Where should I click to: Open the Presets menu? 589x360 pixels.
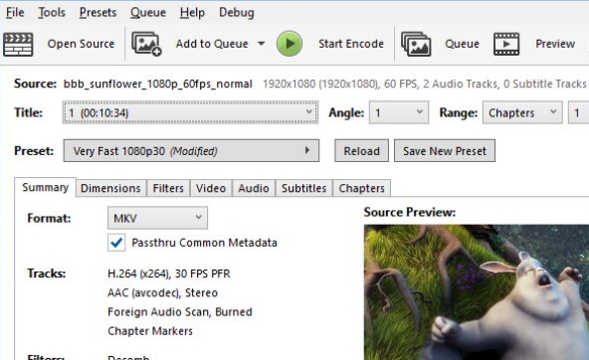tap(98, 12)
